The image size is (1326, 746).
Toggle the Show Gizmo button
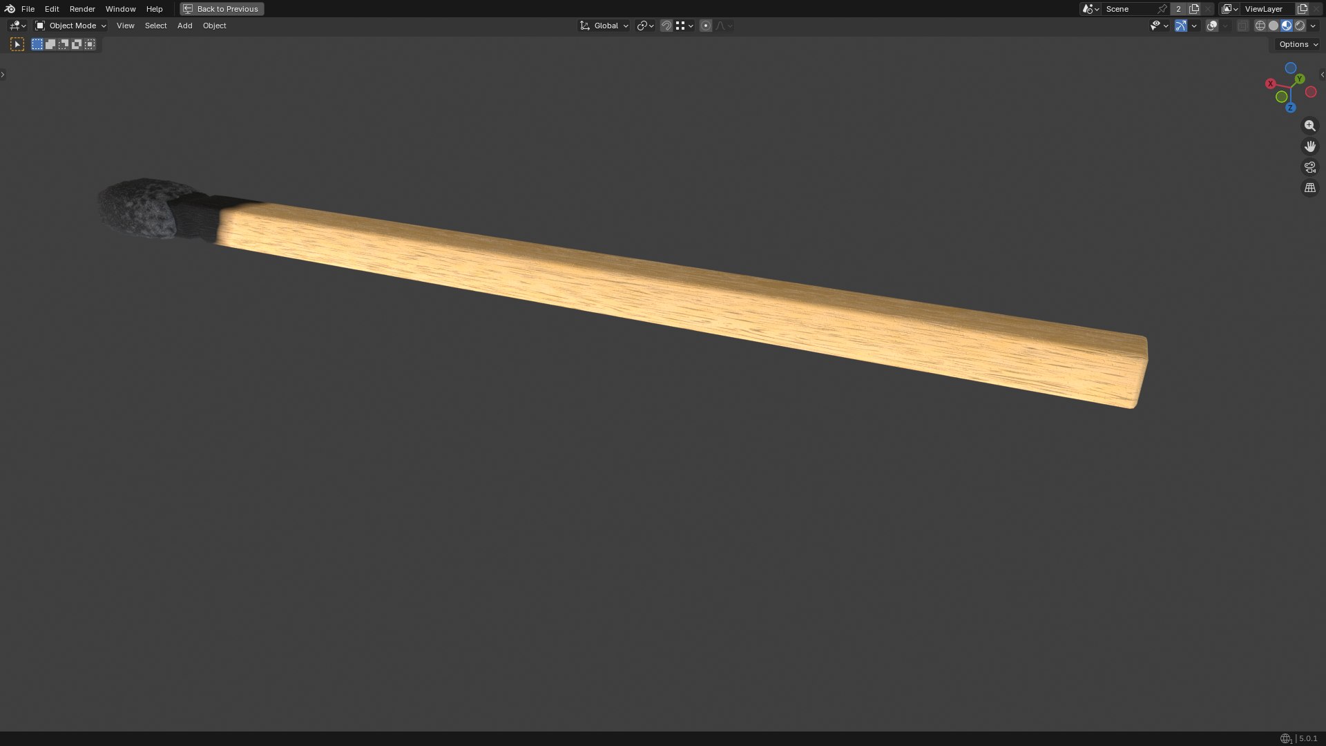tap(1181, 26)
